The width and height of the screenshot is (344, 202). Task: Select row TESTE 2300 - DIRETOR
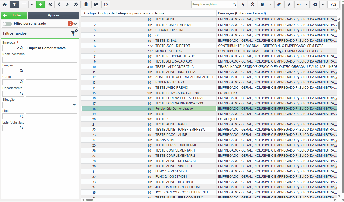[x=209, y=46]
